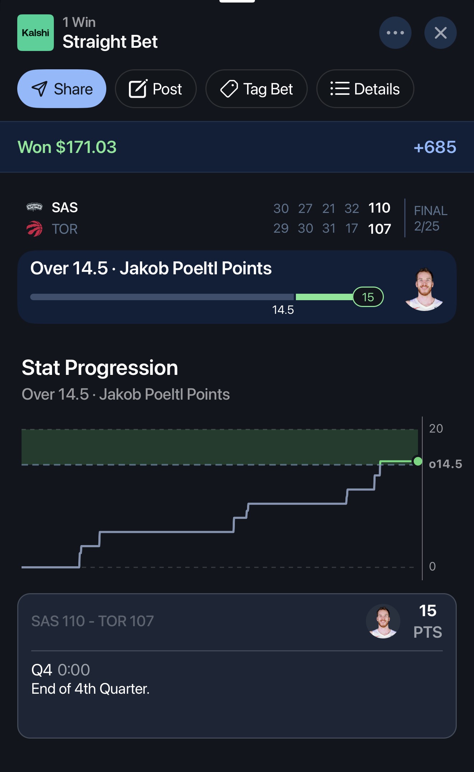Image resolution: width=474 pixels, height=772 pixels.
Task: Click the o14.5 line marker on the chart
Action: click(x=445, y=464)
